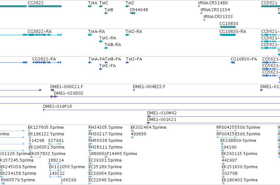Select the RH66579.5prime EST label

[18, 180]
